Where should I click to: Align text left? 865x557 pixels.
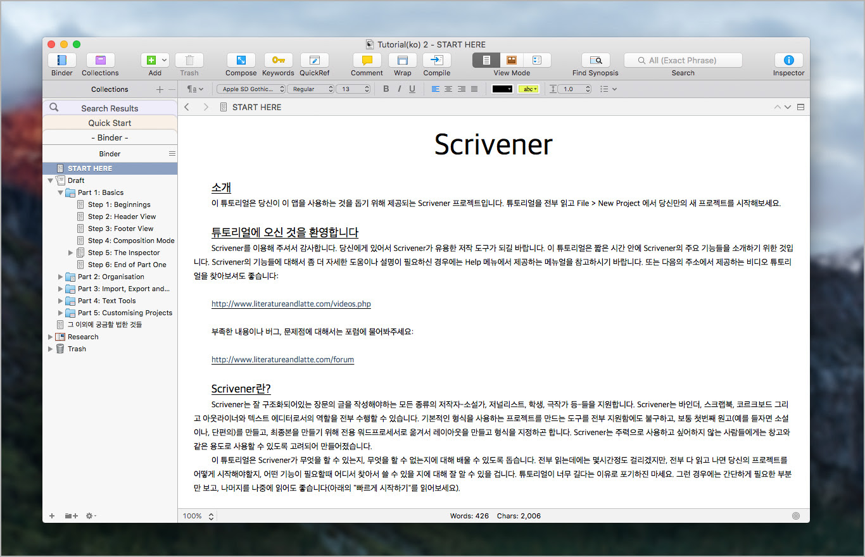[x=435, y=89]
